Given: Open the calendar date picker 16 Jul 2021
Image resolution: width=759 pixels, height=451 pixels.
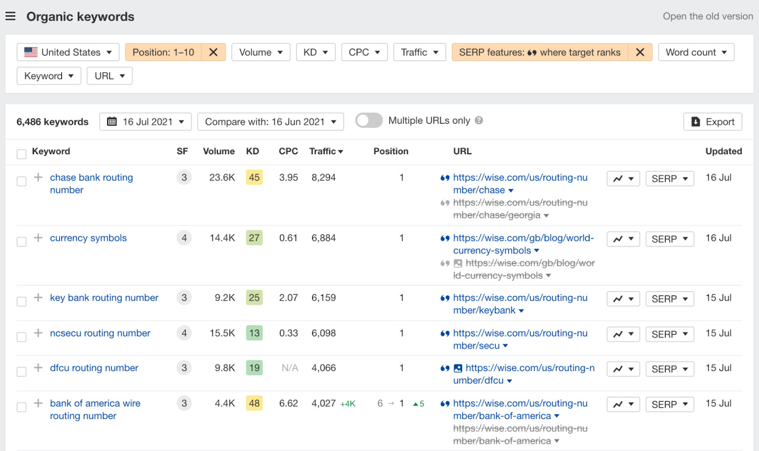Looking at the screenshot, I should tap(145, 122).
